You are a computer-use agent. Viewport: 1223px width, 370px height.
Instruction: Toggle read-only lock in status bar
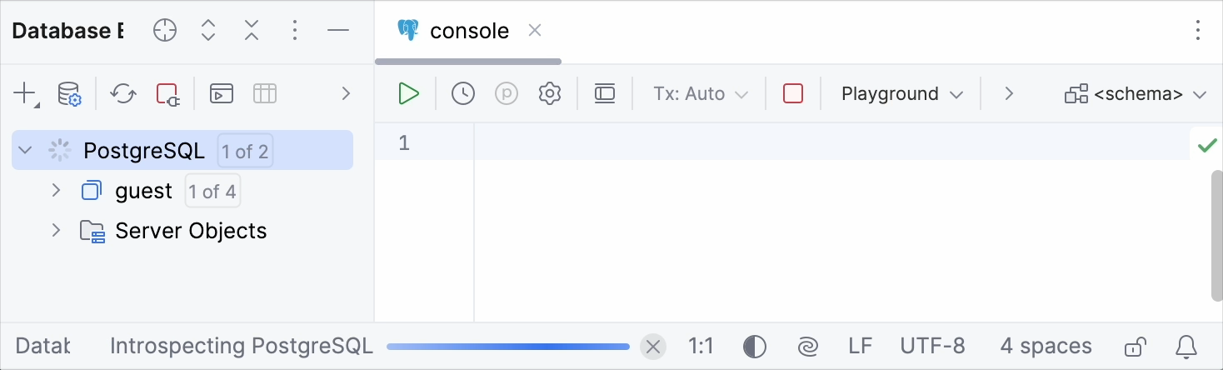point(1134,347)
